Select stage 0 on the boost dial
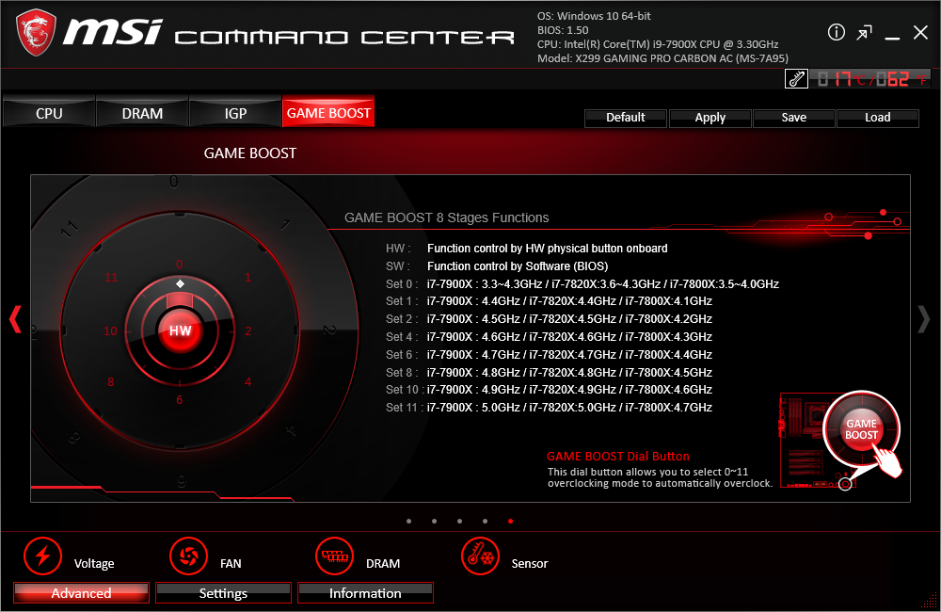Image resolution: width=941 pixels, height=612 pixels. tap(180, 265)
